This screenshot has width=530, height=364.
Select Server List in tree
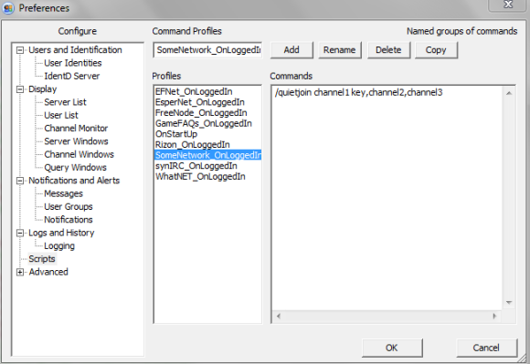pyautogui.click(x=65, y=102)
